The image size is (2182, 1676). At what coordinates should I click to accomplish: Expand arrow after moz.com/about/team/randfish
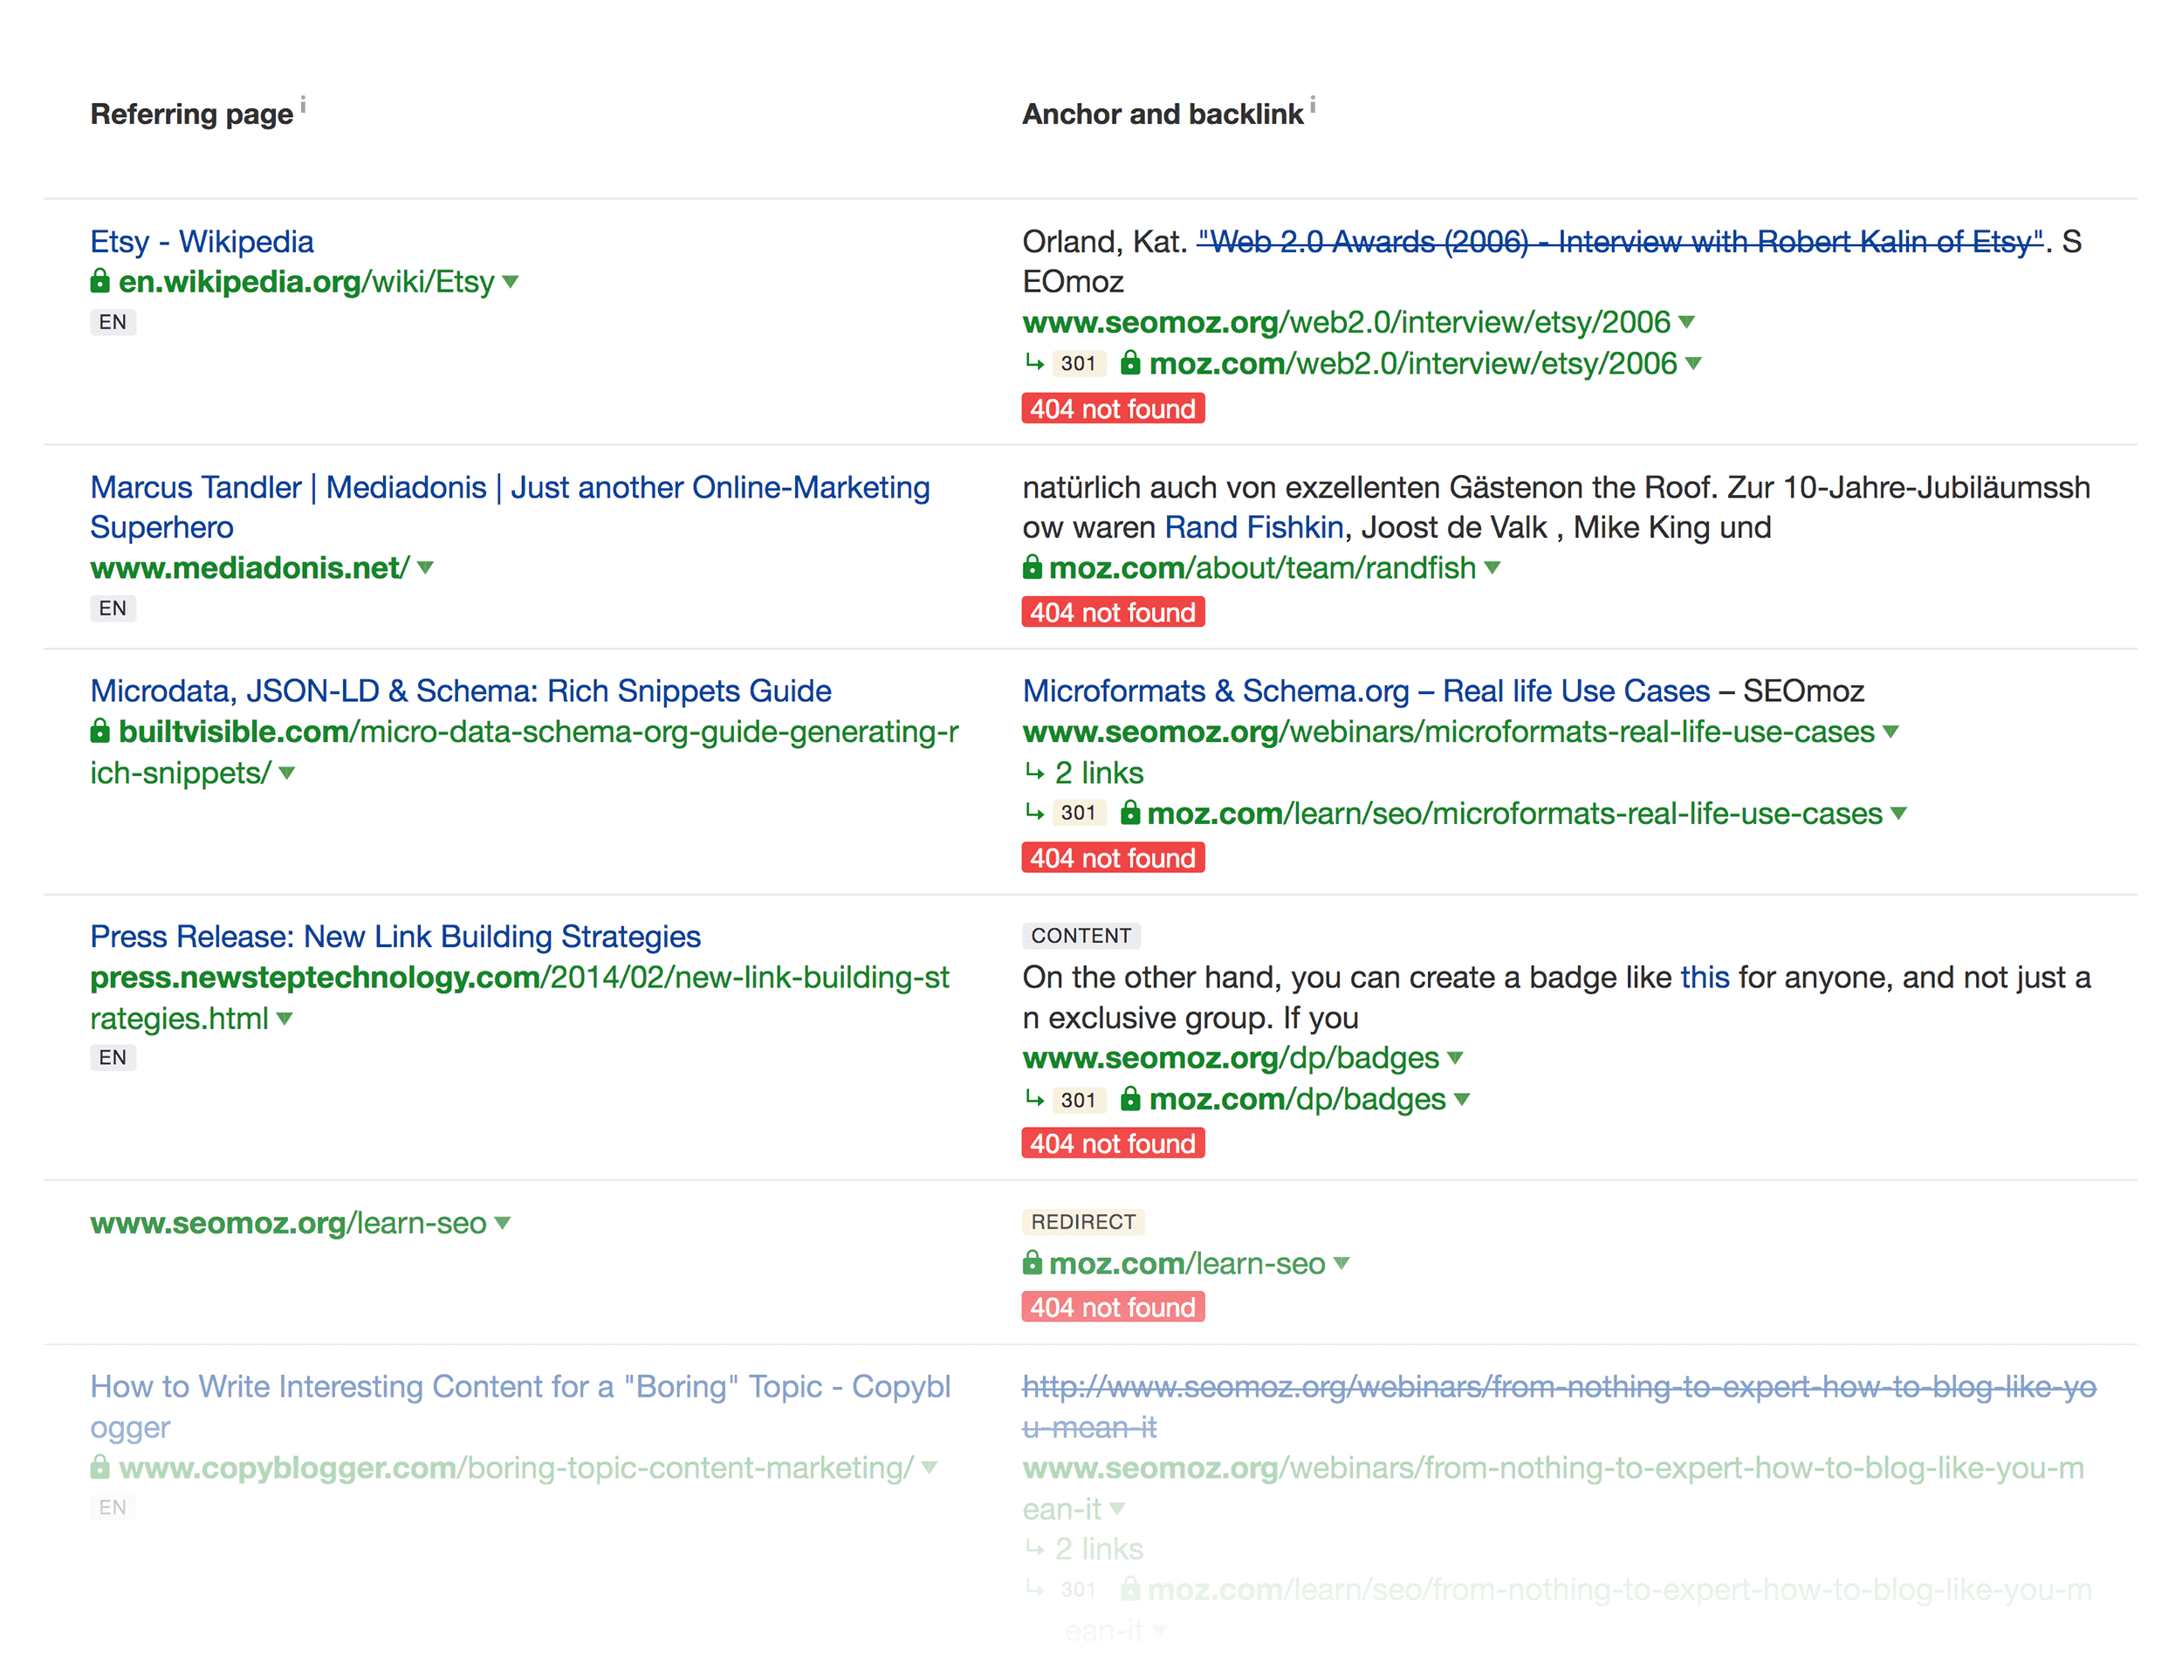(x=1492, y=568)
